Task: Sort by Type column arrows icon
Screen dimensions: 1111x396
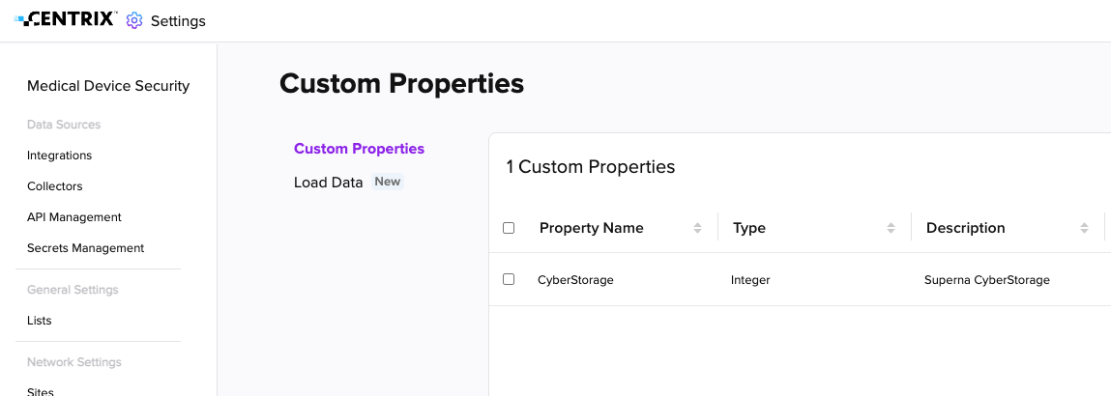Action: (x=891, y=228)
